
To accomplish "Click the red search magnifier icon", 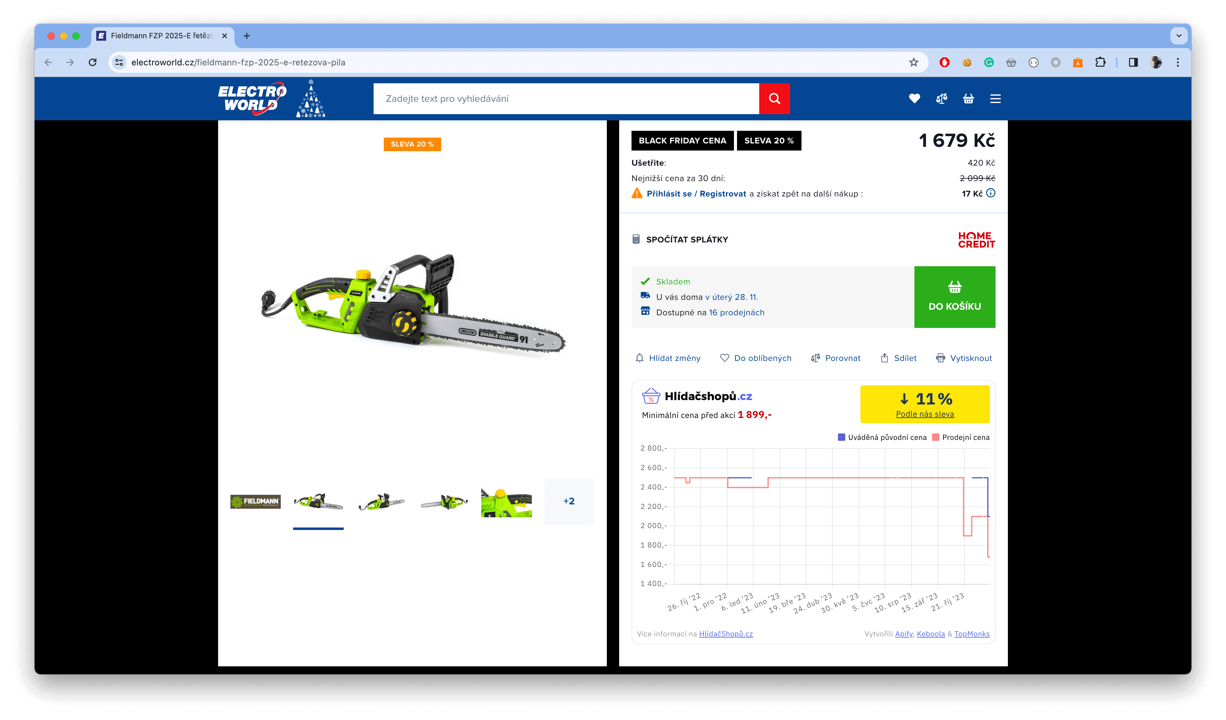I will coord(774,98).
